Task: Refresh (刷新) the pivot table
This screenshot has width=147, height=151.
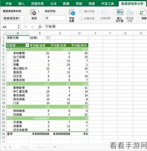Action: pyautogui.click(x=143, y=12)
